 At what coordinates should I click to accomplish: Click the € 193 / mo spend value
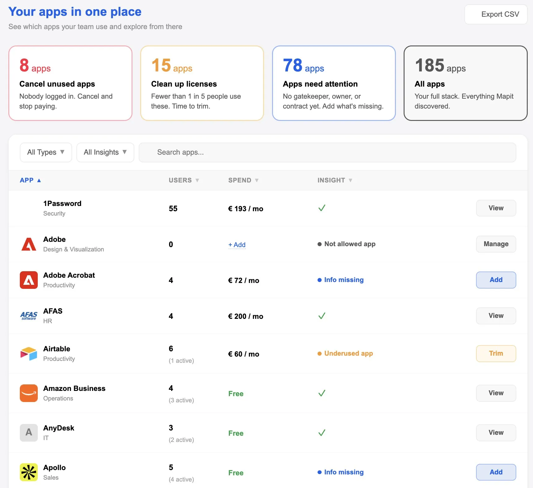(246, 209)
